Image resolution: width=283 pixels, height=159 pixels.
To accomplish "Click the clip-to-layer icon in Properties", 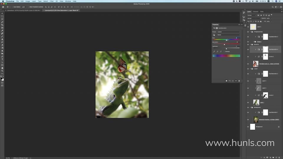I will [x=226, y=81].
